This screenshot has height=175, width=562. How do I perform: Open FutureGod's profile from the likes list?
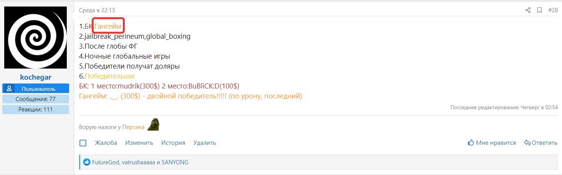[106, 162]
